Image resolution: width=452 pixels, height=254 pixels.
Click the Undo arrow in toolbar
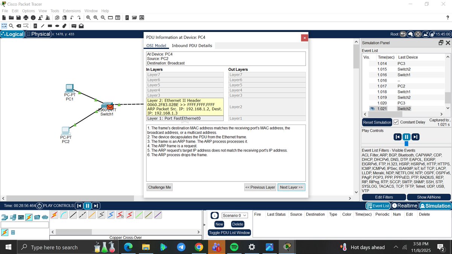72,18
